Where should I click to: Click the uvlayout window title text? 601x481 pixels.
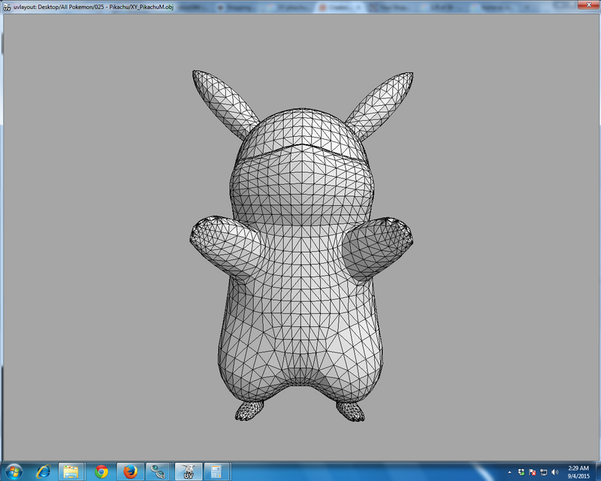tap(93, 7)
